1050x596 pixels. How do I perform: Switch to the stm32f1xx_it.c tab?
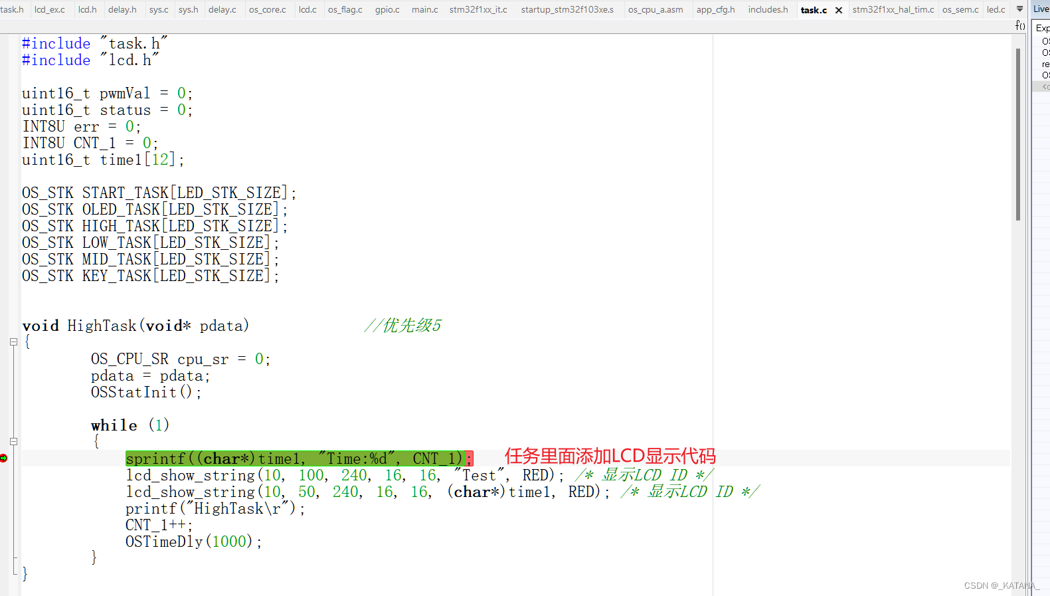pyautogui.click(x=478, y=9)
